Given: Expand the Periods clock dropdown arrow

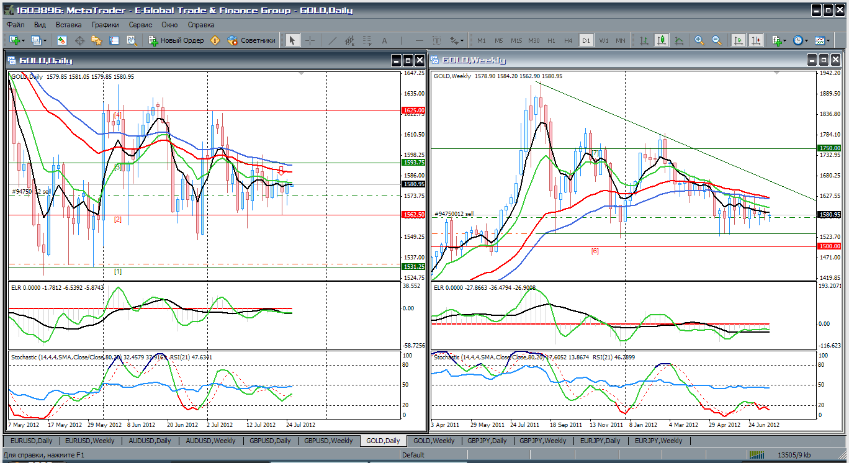Looking at the screenshot, I should click(x=806, y=41).
